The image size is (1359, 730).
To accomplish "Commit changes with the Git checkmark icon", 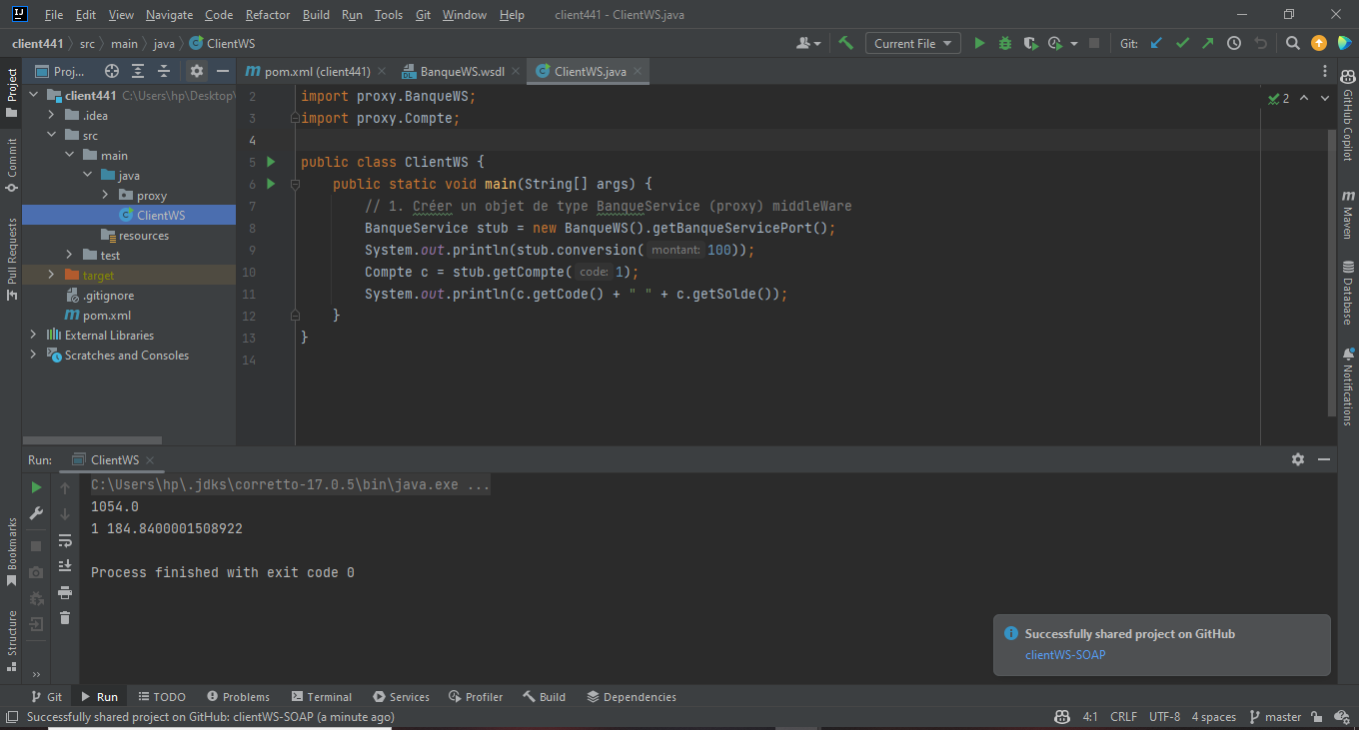I will 1183,43.
